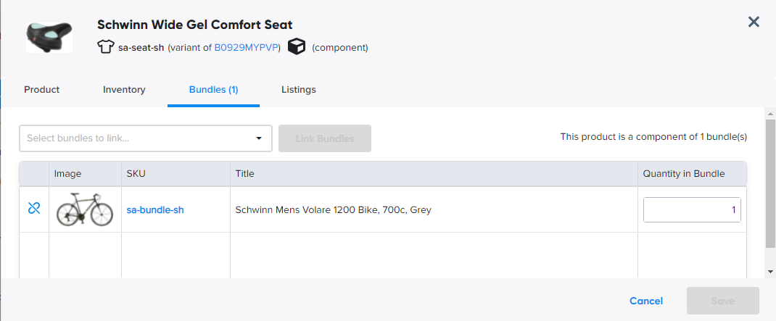Switch to the Product tab

click(42, 90)
